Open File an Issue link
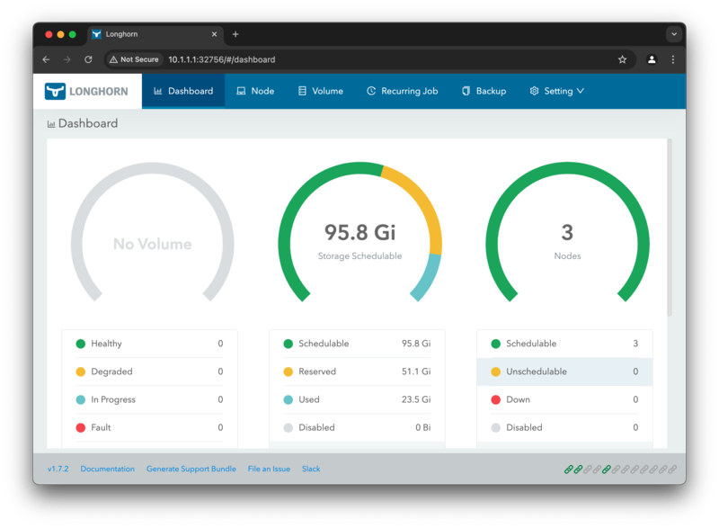Viewport: 719px width, 528px height. [269, 469]
